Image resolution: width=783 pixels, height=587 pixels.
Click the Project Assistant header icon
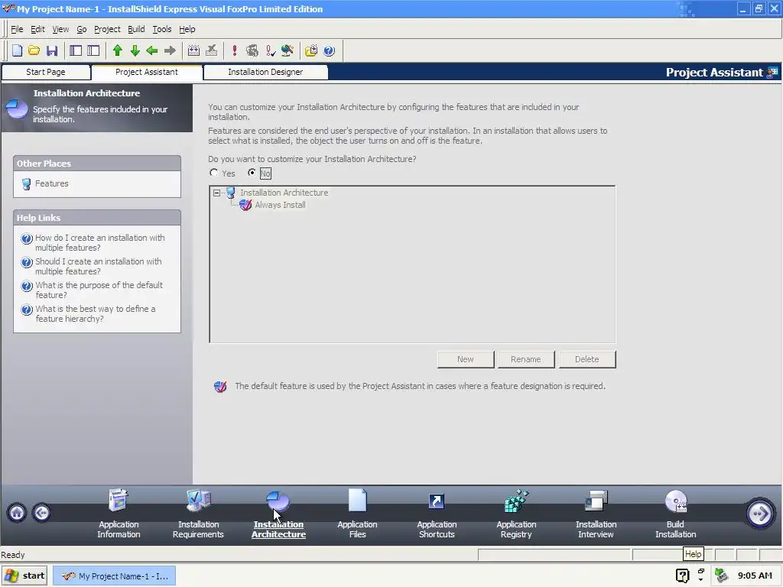tap(772, 72)
